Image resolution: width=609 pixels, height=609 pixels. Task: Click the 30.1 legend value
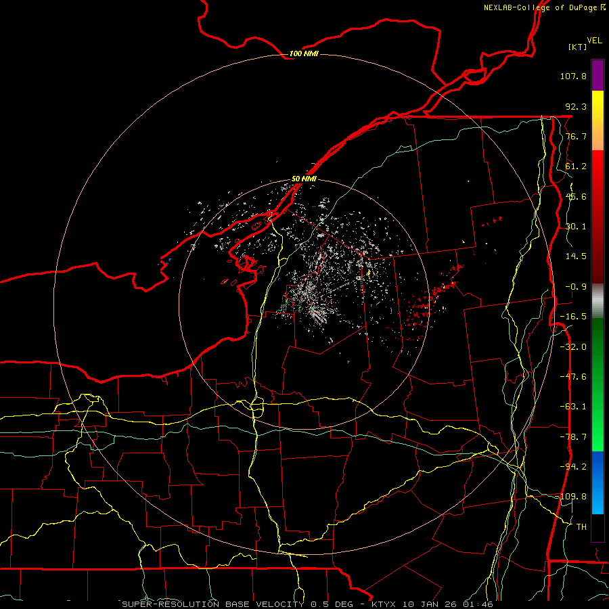tap(576, 227)
